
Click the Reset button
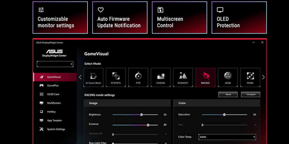point(228,94)
